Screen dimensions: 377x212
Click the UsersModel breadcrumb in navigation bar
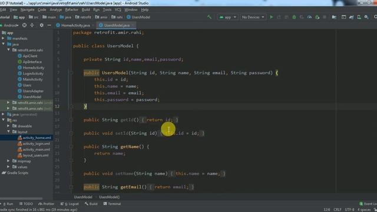[138, 17]
